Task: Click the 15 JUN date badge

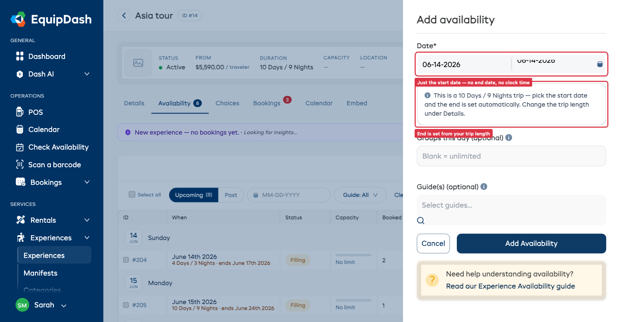Action: pos(133,282)
